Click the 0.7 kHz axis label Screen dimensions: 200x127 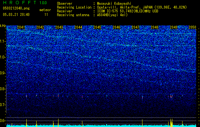point(3,105)
